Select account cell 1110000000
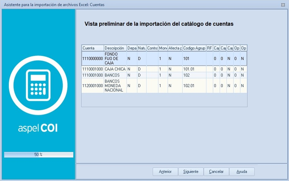Viewport: 289px width, 181px height. [93, 58]
